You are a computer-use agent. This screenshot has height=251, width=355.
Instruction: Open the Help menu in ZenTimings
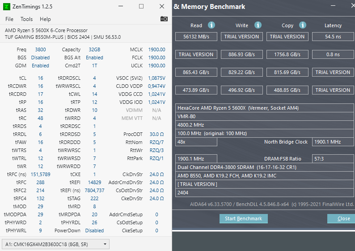click(45, 19)
